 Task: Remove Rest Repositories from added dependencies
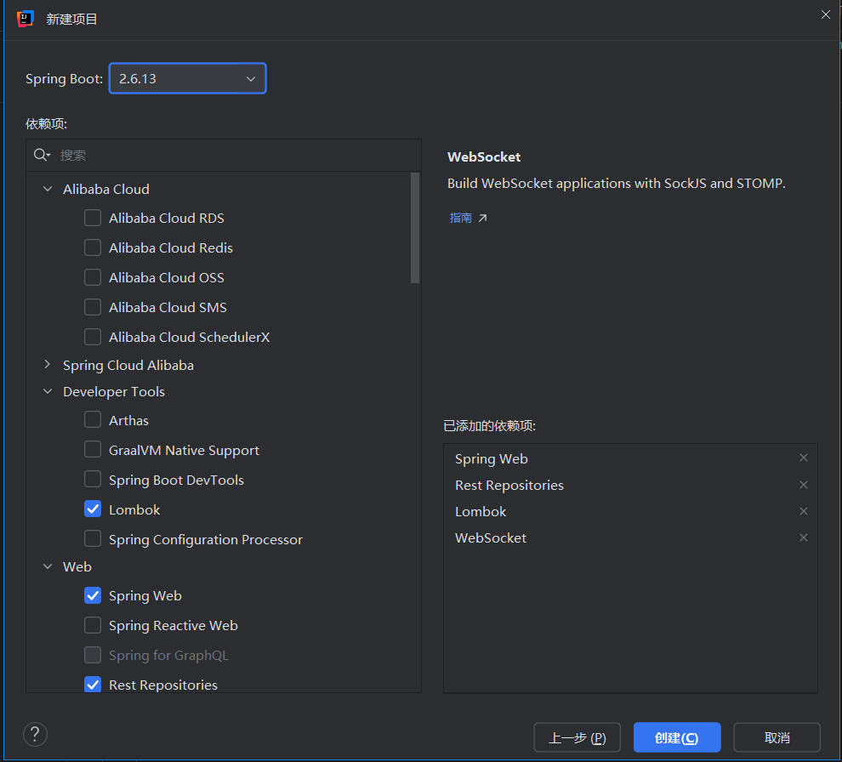pos(804,485)
